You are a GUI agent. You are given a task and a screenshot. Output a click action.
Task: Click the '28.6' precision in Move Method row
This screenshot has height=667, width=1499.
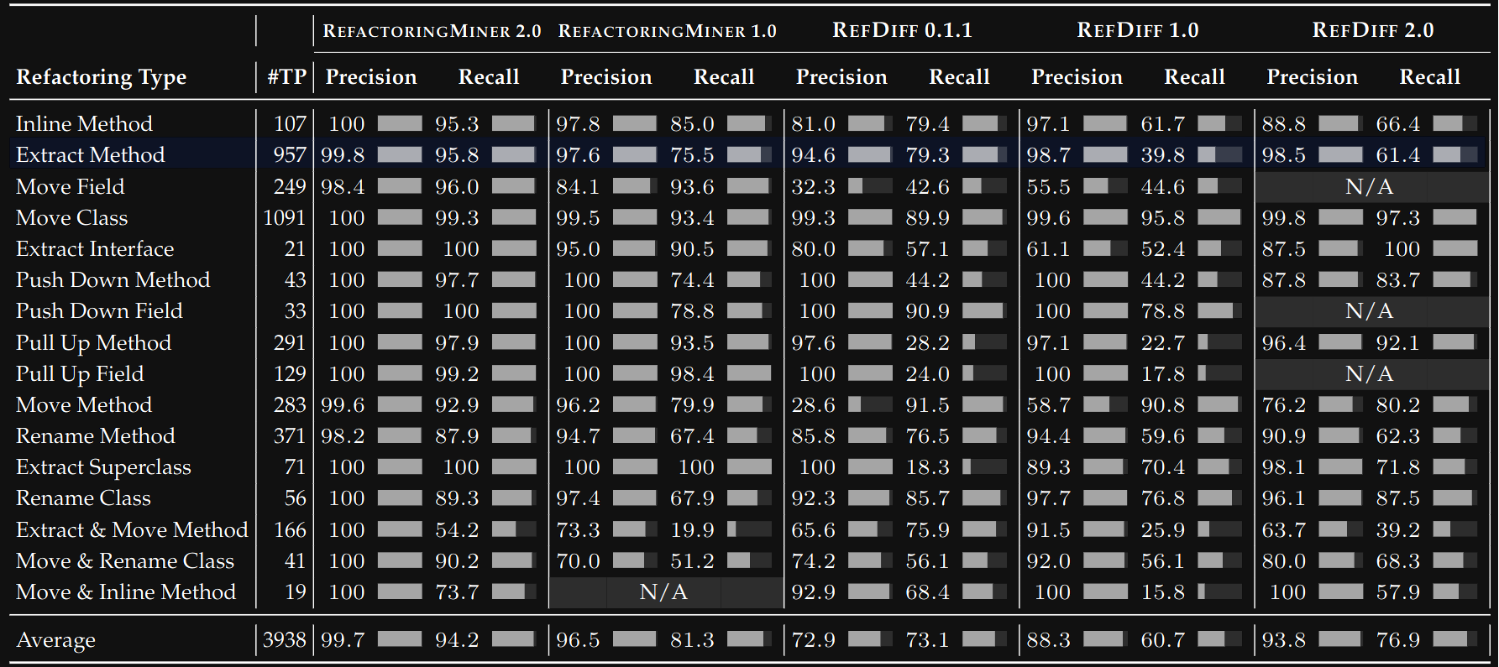click(813, 405)
